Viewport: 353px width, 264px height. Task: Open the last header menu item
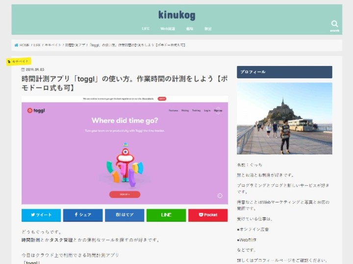pyautogui.click(x=208, y=29)
